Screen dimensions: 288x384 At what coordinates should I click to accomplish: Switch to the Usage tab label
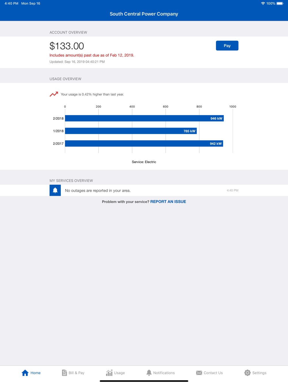tap(120, 373)
